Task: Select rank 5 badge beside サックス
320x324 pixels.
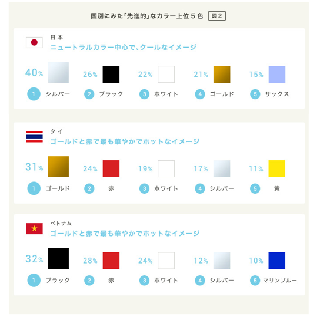Action: [255, 95]
